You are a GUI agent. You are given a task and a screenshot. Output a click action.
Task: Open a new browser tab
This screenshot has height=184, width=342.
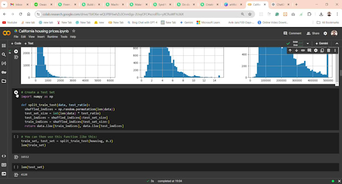click(296, 5)
